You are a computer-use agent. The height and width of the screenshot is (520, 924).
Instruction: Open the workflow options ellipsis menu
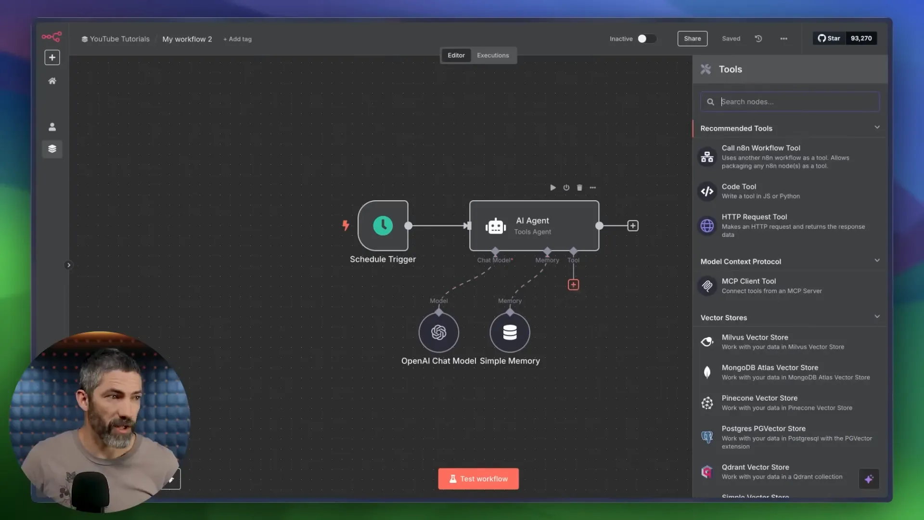tap(783, 39)
